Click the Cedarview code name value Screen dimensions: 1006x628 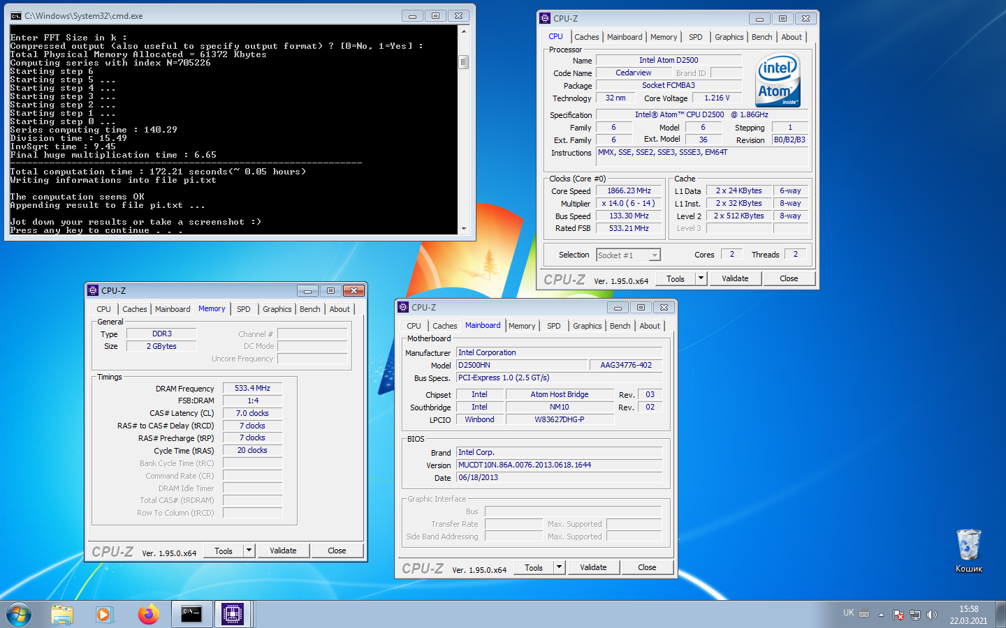[x=634, y=73]
